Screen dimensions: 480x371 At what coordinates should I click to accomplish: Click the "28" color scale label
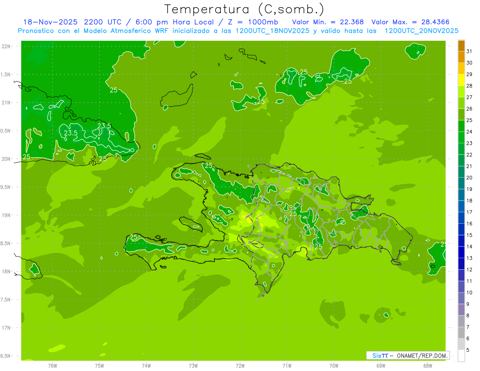tap(470, 86)
